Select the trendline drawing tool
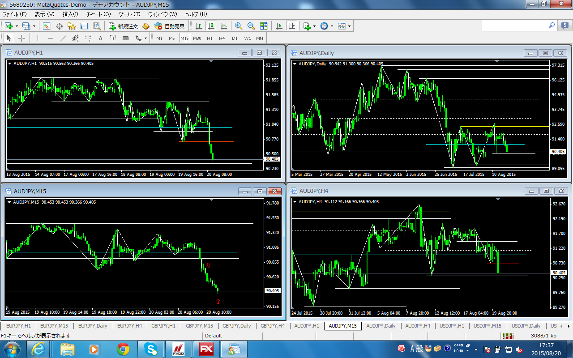Screen dimensions: 573x358 coord(63,38)
